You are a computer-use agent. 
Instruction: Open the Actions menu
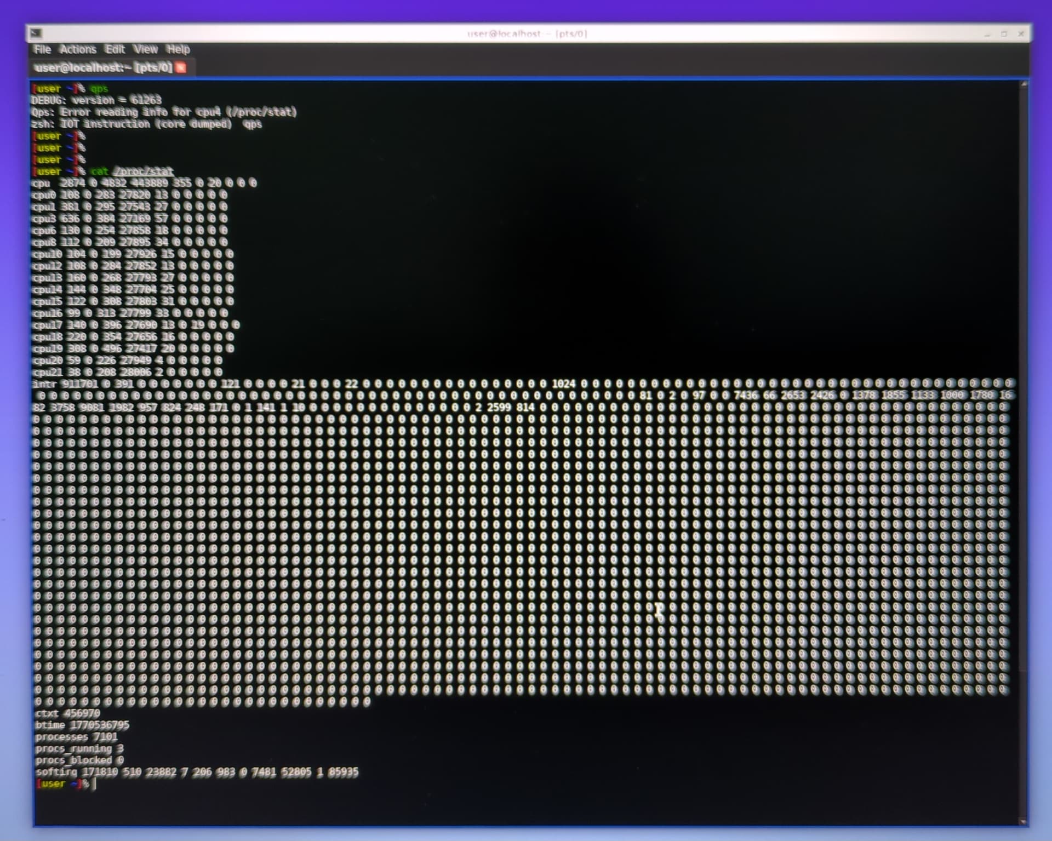point(78,49)
